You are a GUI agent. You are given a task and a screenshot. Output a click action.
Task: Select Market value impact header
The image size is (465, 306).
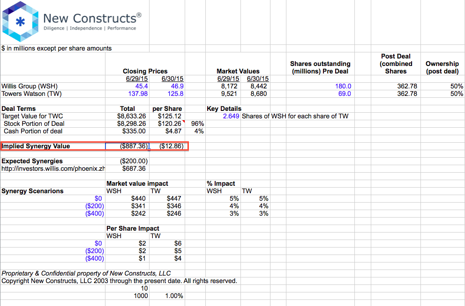click(137, 183)
